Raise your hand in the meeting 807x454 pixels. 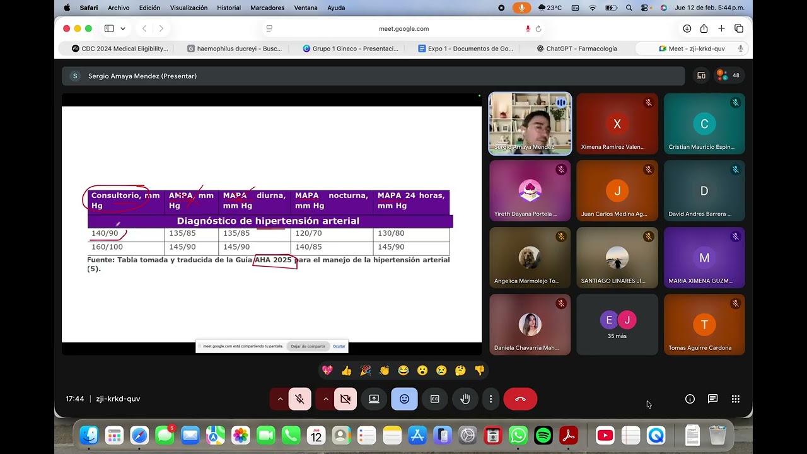(465, 399)
